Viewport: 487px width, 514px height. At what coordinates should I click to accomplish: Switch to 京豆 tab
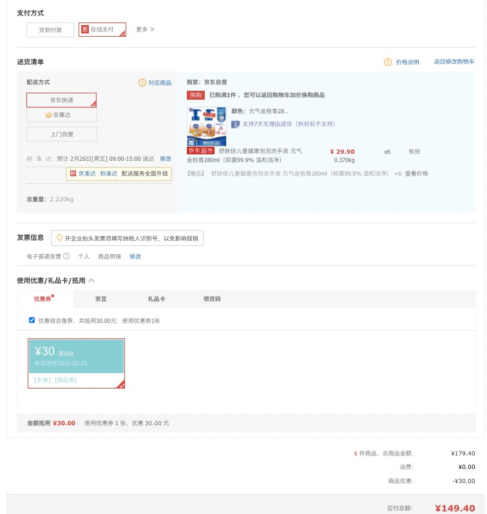(x=100, y=299)
